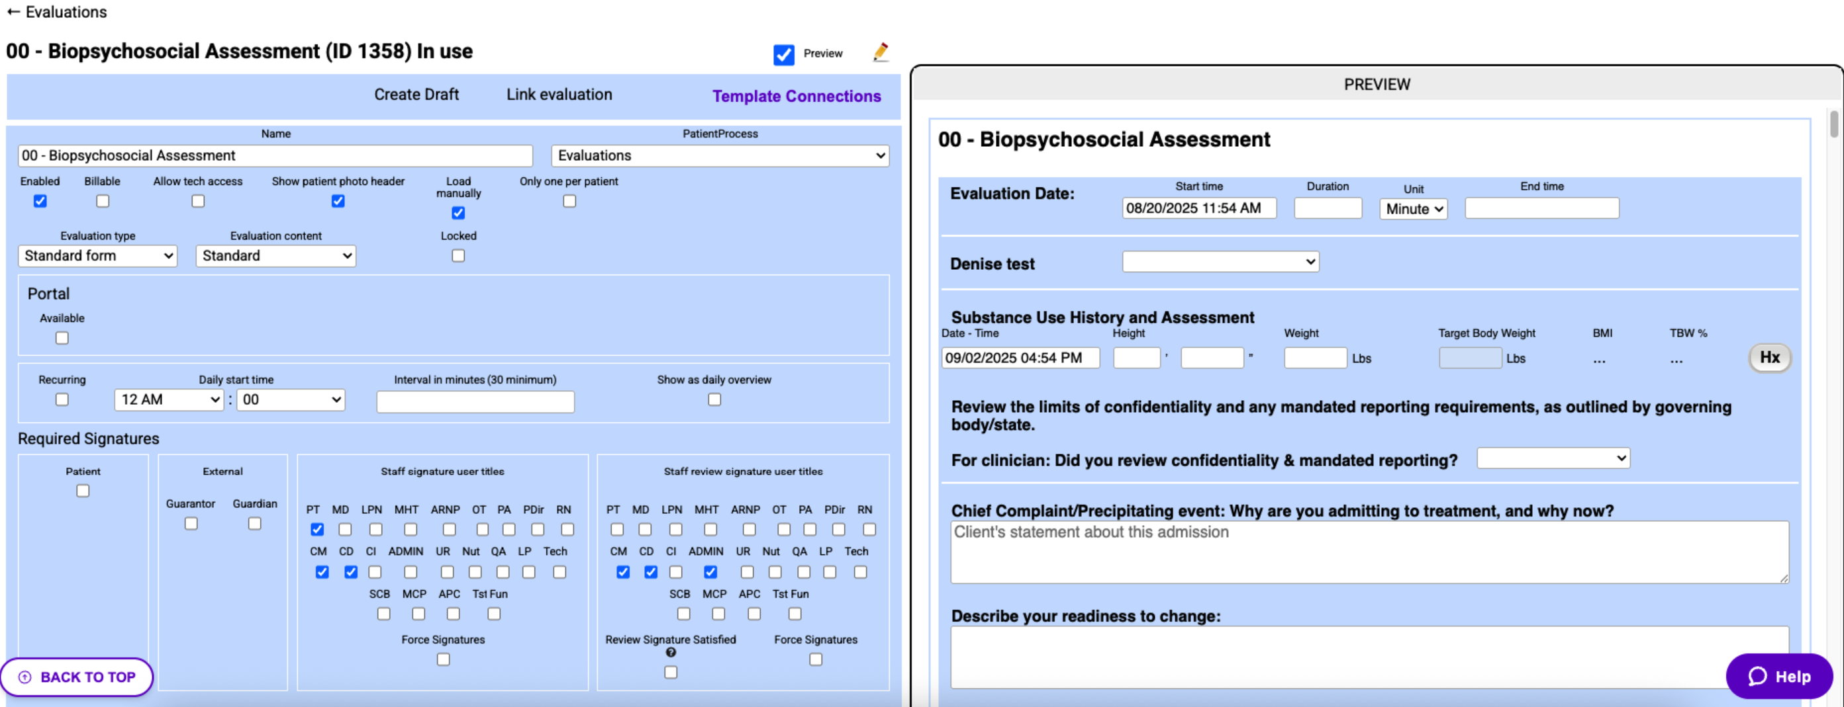Select Link evaluation menu item
This screenshot has height=707, width=1844.
(x=559, y=95)
